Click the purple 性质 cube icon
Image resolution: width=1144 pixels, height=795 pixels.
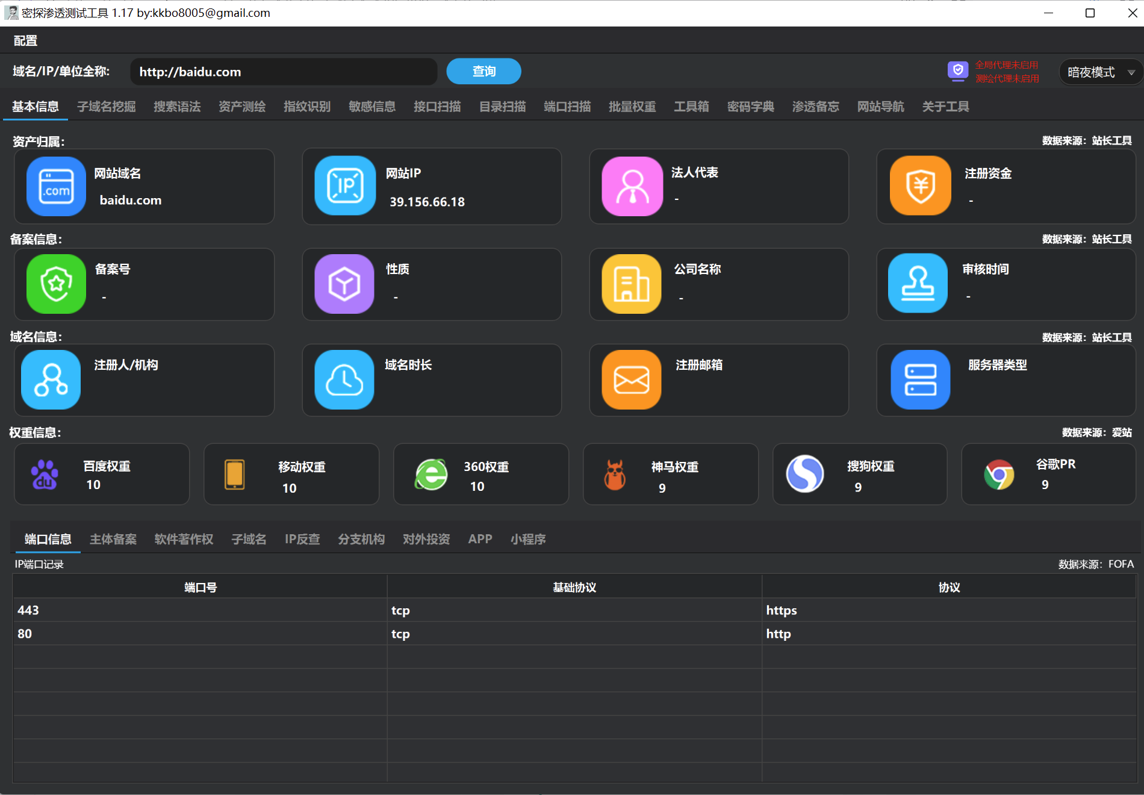click(x=344, y=284)
